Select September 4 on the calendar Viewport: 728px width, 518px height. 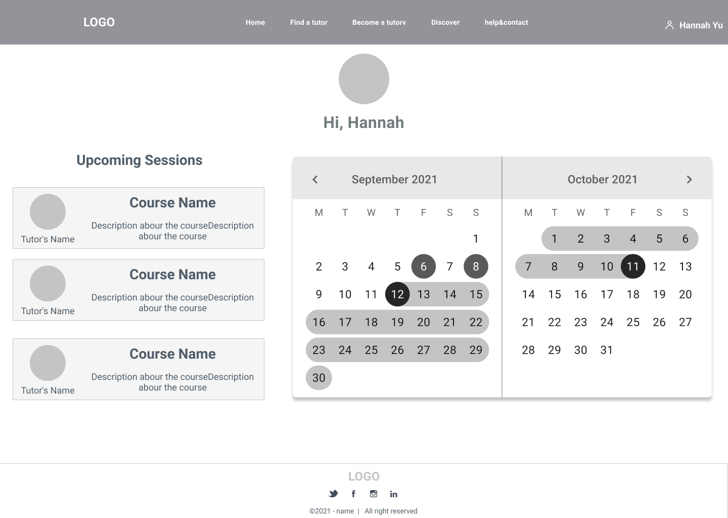coord(371,267)
